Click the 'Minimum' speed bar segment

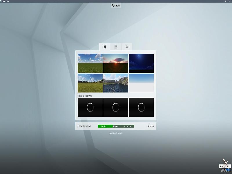tap(115, 126)
